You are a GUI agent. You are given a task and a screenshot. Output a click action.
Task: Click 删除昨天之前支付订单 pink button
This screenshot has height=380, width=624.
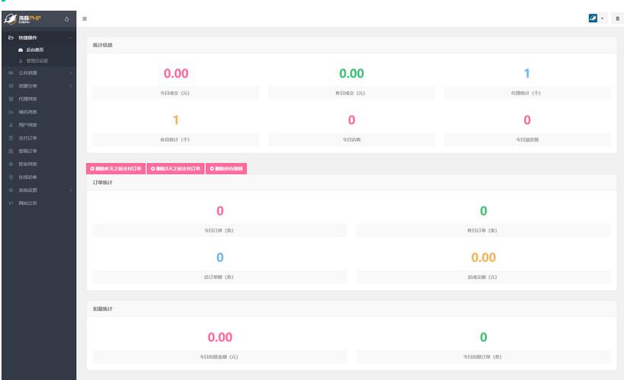tap(115, 168)
